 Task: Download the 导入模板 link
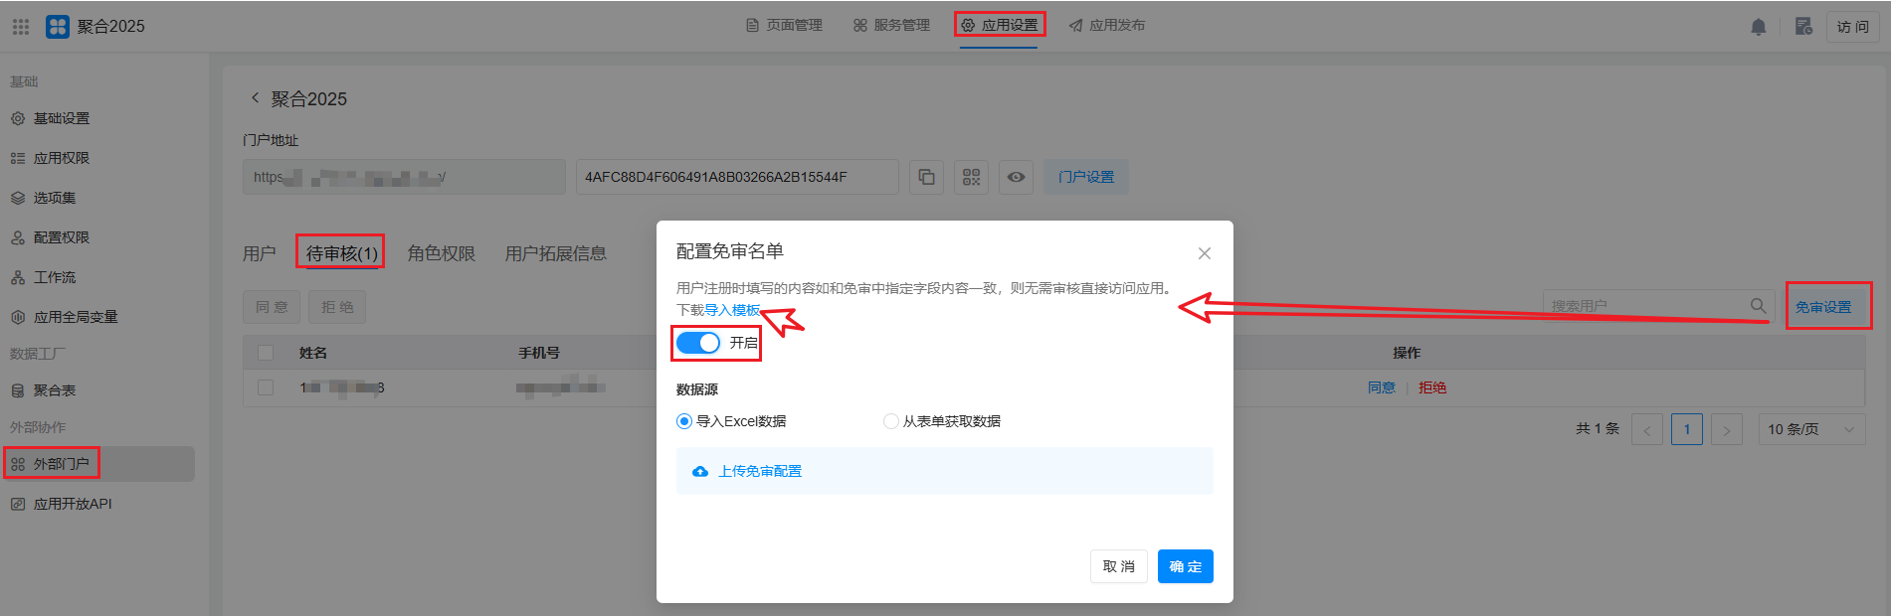(x=732, y=310)
